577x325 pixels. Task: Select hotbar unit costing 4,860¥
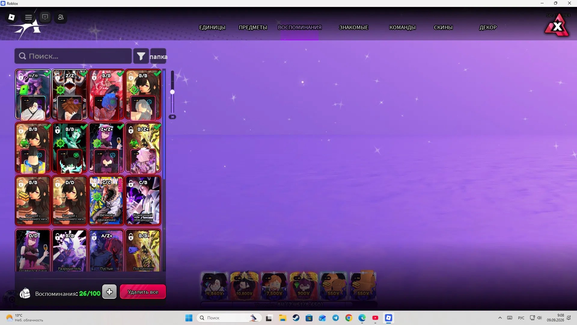214,286
